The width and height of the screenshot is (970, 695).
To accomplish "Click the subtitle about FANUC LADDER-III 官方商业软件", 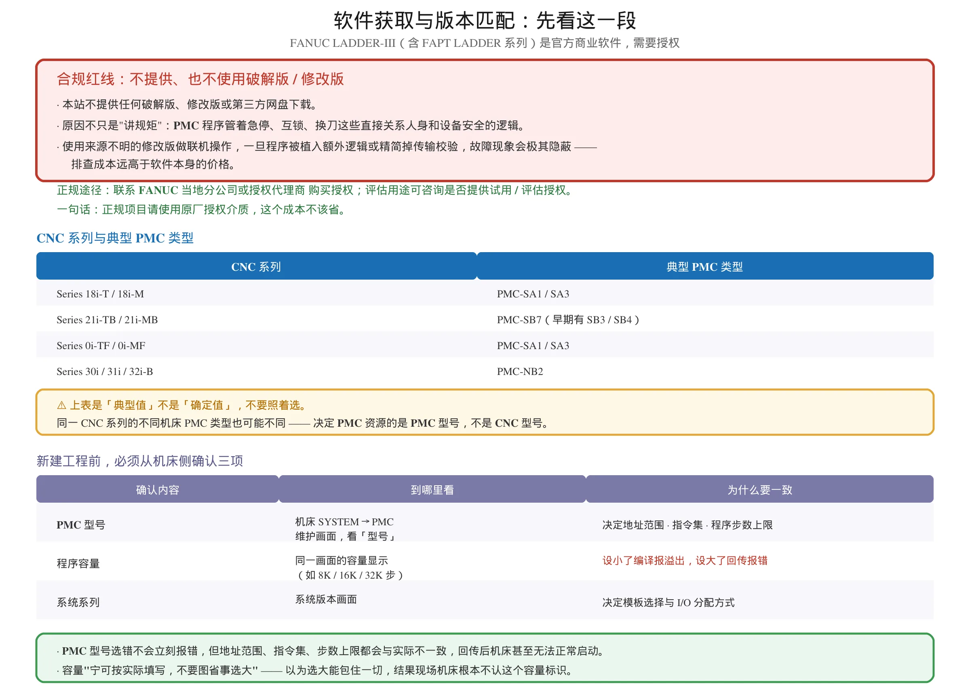I will pyautogui.click(x=485, y=43).
